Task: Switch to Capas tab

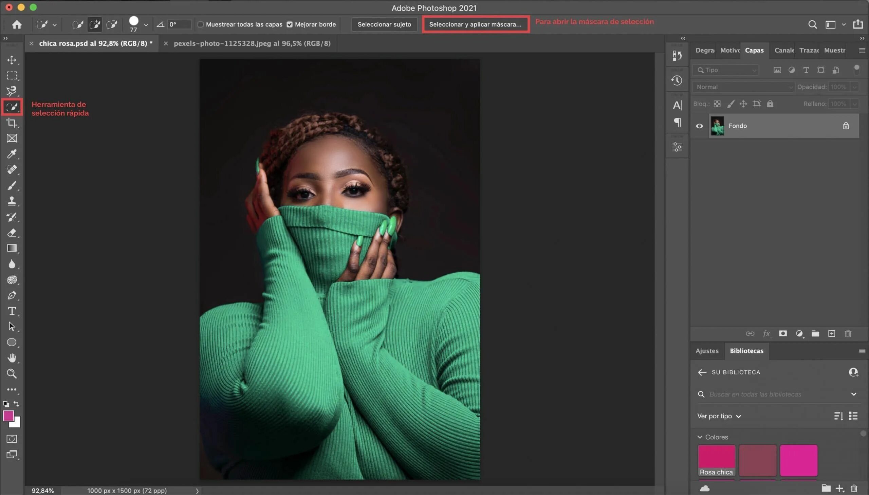Action: click(x=754, y=50)
